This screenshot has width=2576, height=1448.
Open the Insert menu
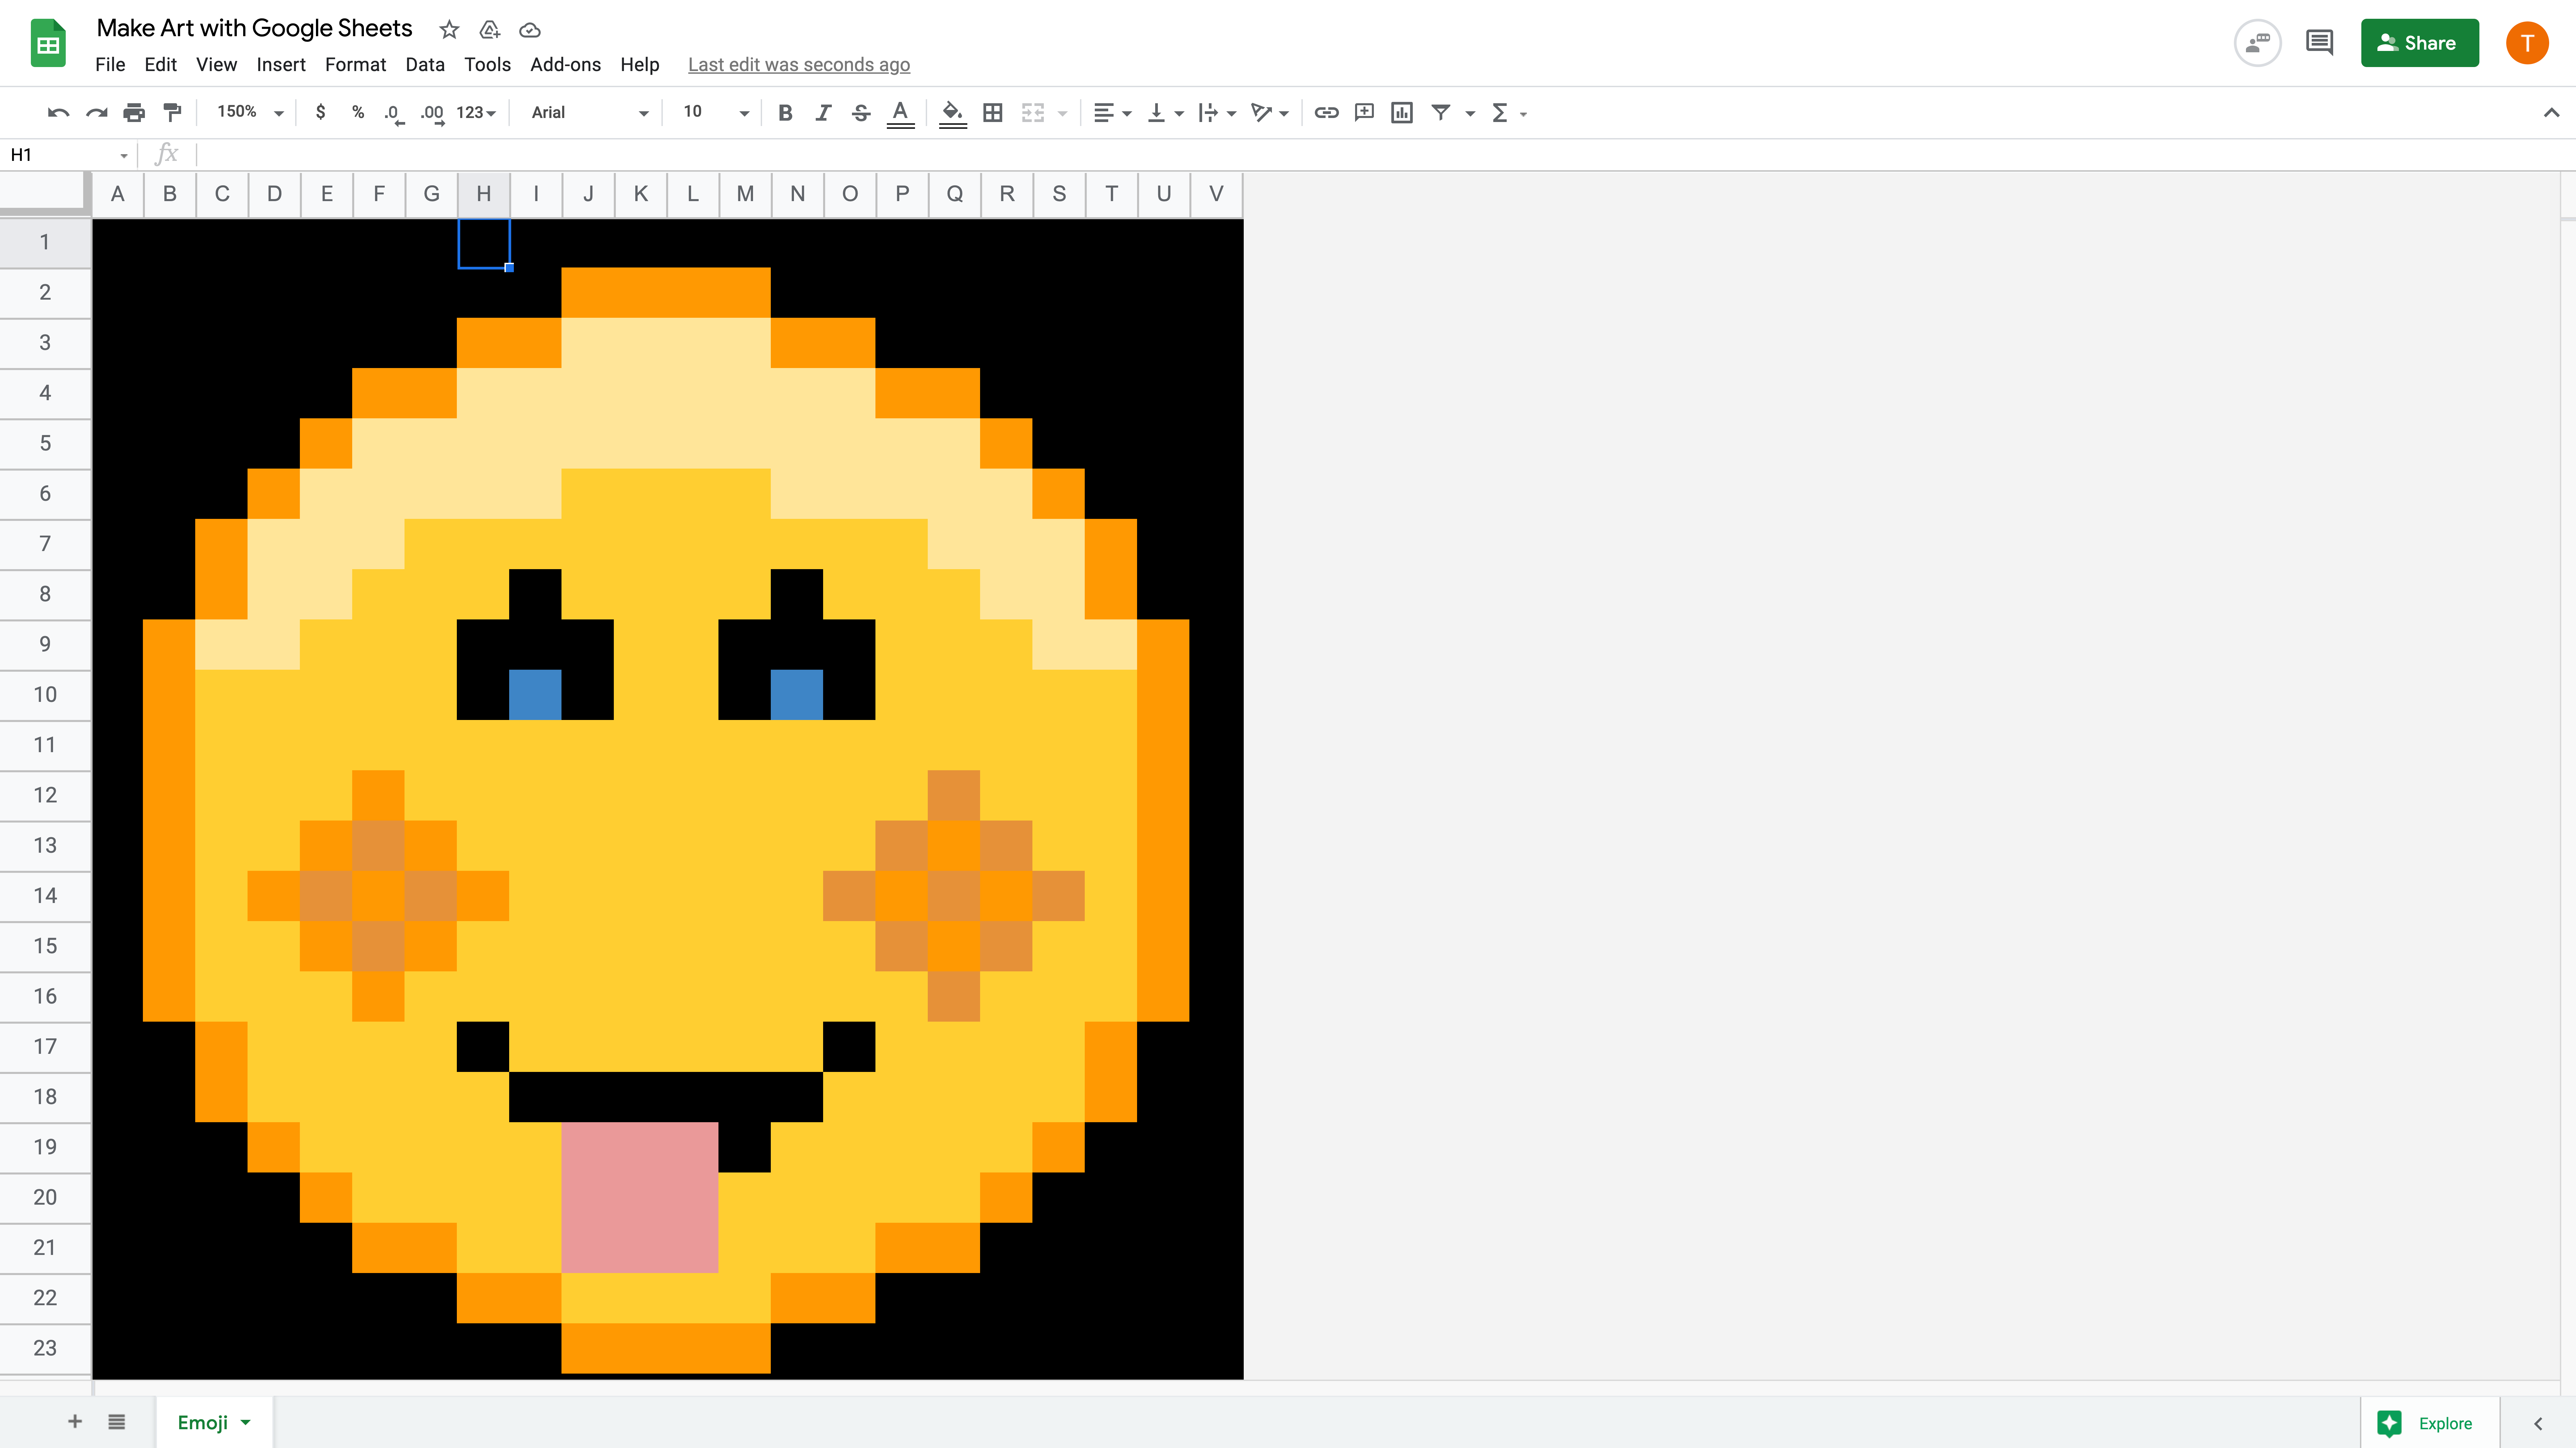tap(279, 64)
